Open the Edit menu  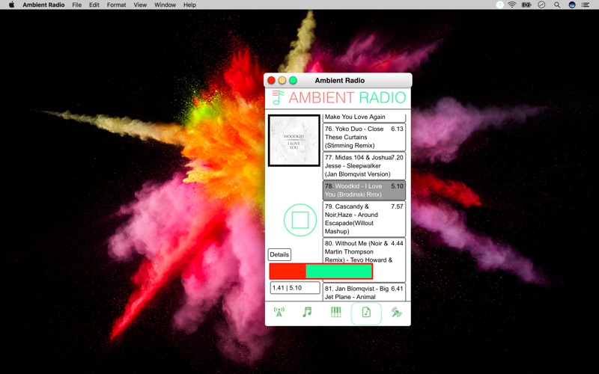(x=94, y=4)
